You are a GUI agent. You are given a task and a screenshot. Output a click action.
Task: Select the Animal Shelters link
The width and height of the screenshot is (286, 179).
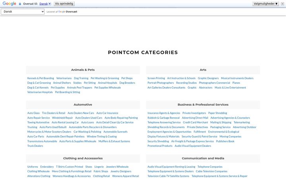(x=62, y=83)
